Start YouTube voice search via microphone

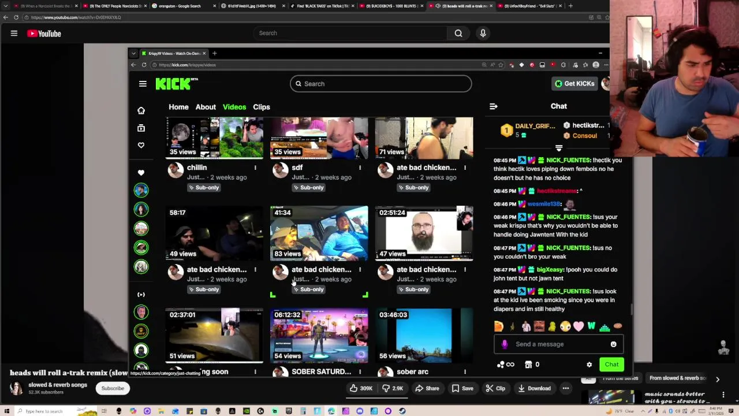[x=483, y=33]
